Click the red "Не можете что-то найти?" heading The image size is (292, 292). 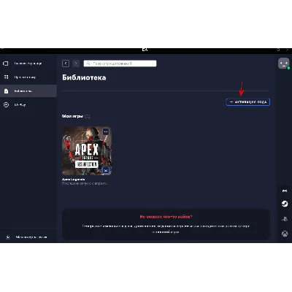click(166, 217)
